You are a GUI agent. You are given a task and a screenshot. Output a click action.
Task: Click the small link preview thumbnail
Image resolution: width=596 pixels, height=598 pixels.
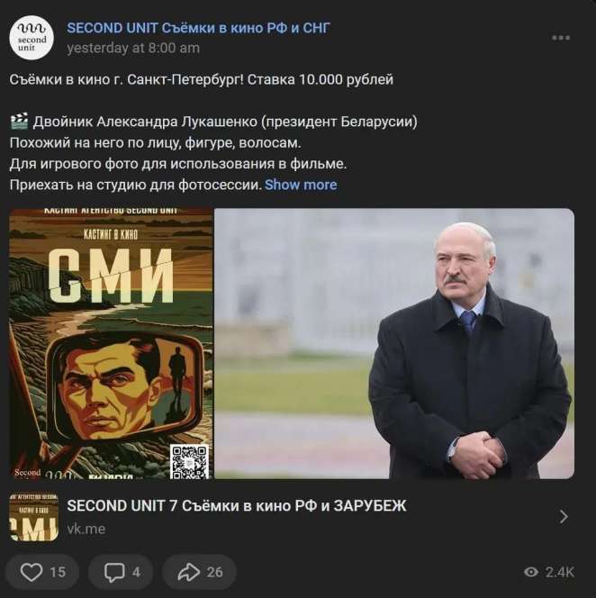34,516
